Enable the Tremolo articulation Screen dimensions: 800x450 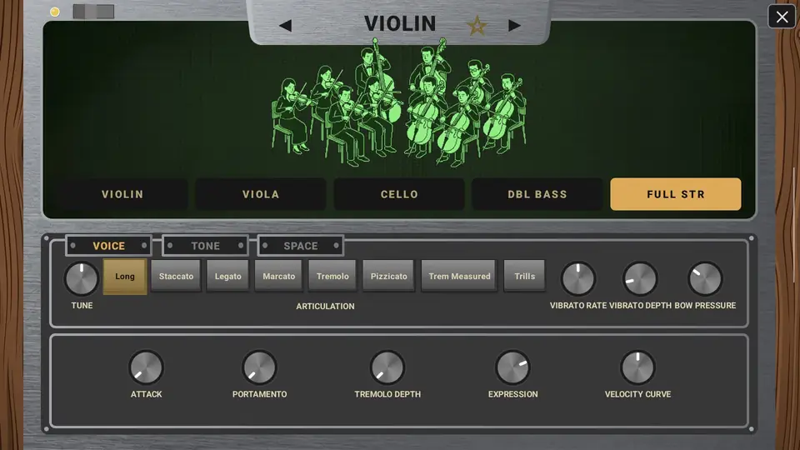(332, 276)
